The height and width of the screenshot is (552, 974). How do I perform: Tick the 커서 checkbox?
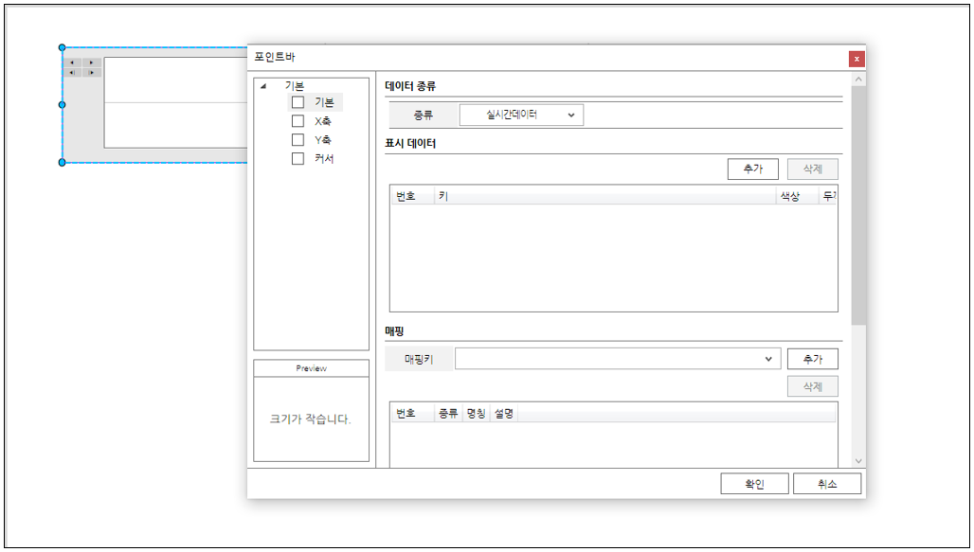[298, 158]
